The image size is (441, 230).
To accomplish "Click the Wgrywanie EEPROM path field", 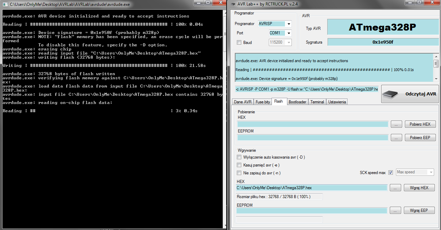I will 311,210.
